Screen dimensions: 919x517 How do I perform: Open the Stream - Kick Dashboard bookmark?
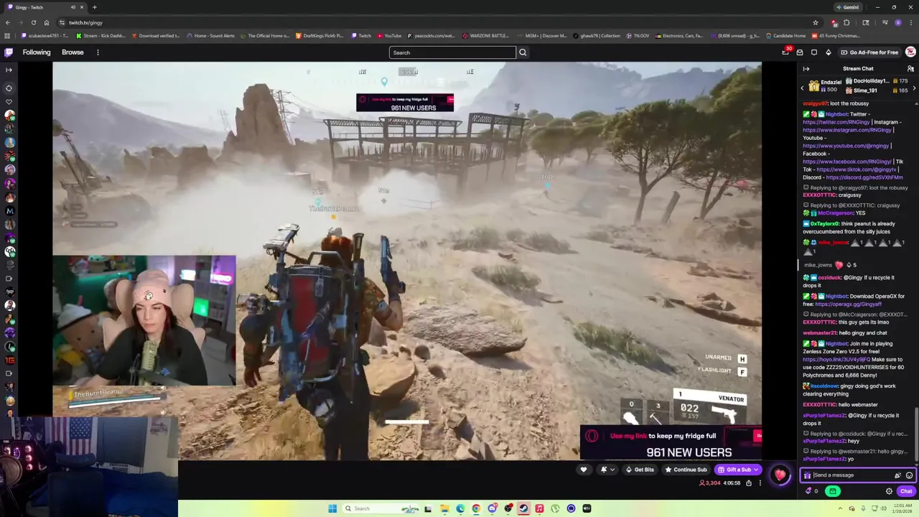(x=101, y=36)
